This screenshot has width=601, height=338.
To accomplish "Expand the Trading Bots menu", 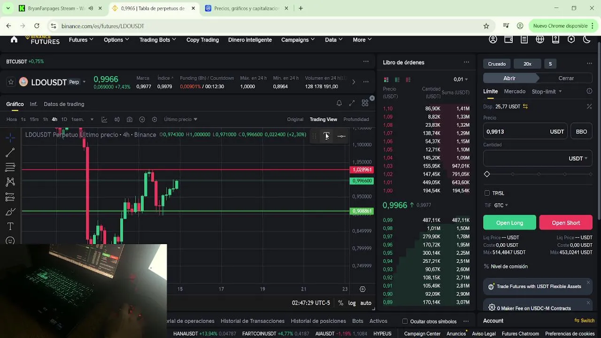I will [158, 40].
